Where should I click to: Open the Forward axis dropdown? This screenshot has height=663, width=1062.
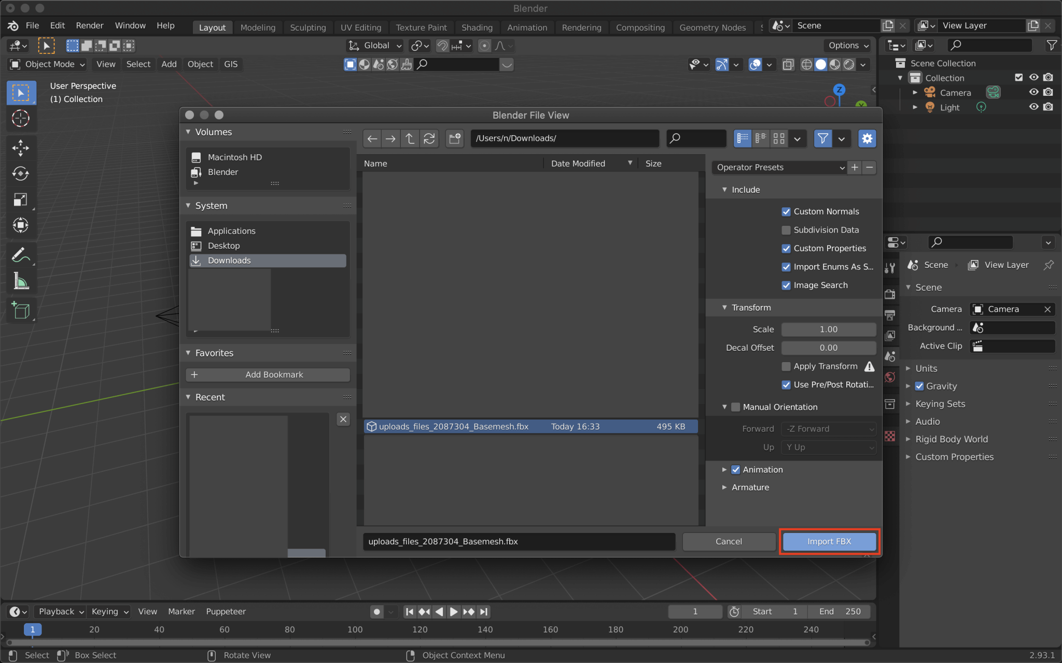[x=828, y=428]
